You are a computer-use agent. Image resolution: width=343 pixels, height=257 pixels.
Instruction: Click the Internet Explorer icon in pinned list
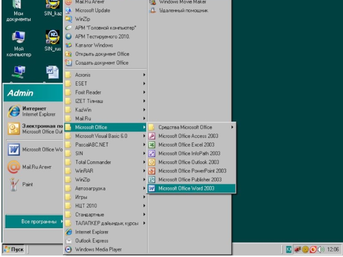(x=14, y=111)
